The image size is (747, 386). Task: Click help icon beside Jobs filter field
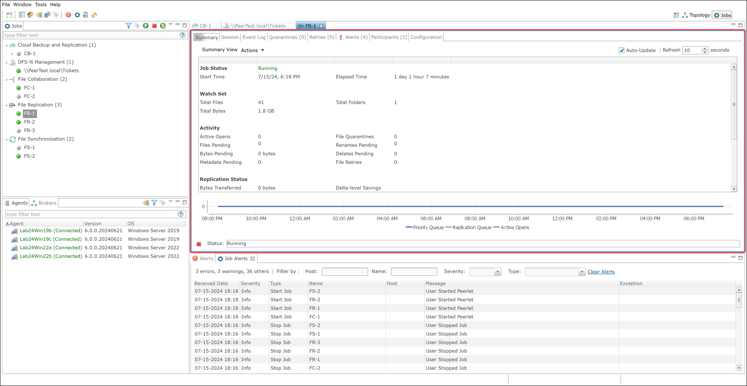[183, 35]
